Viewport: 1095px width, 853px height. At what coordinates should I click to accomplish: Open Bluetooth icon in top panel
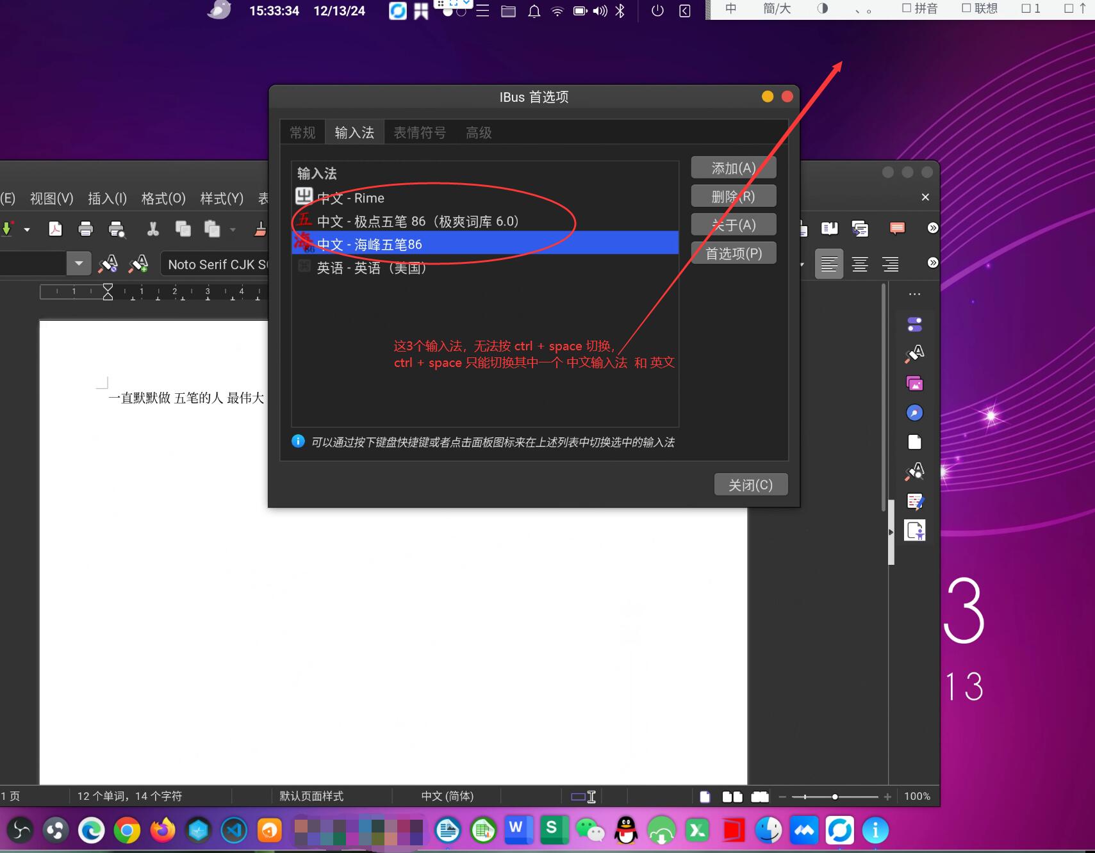pyautogui.click(x=620, y=10)
